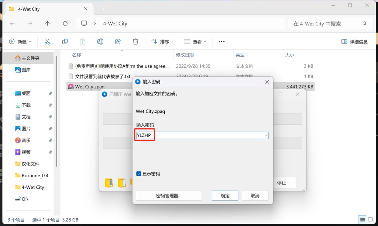Viewport: 378px width, 226px height.
Task: Click the copy icon in toolbar
Action: click(x=65, y=42)
